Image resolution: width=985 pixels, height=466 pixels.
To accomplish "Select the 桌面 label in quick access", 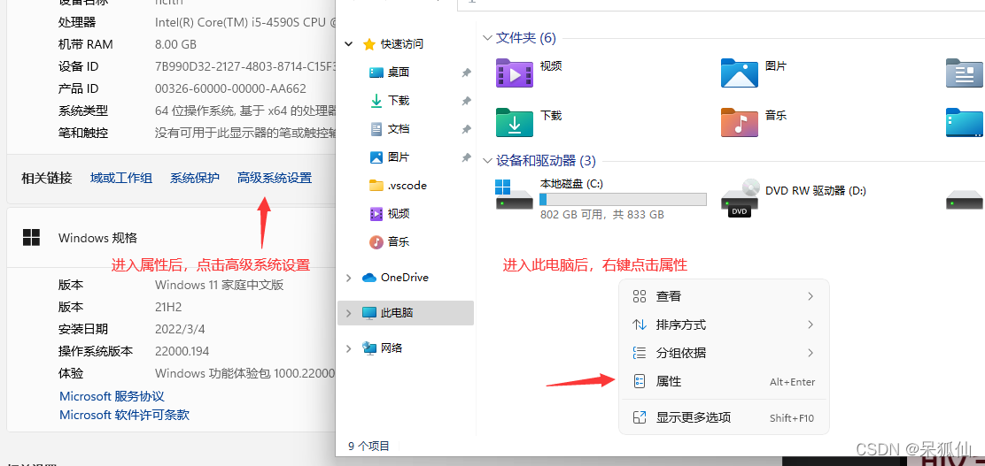I will point(399,73).
